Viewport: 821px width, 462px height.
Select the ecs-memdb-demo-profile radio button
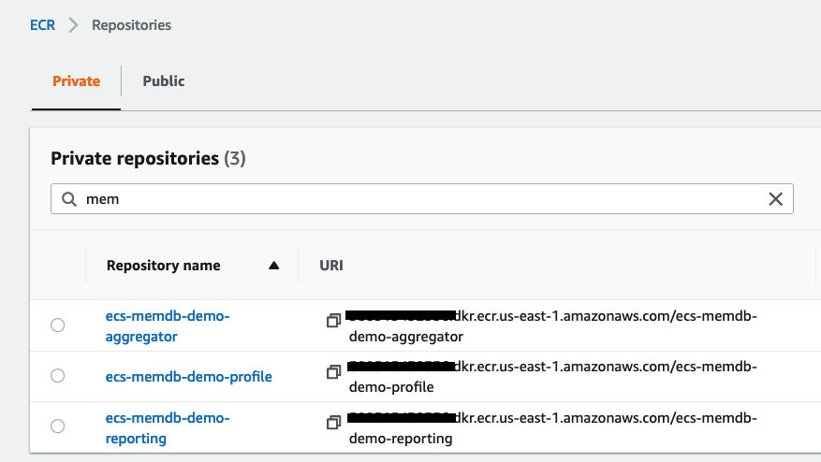[58, 376]
